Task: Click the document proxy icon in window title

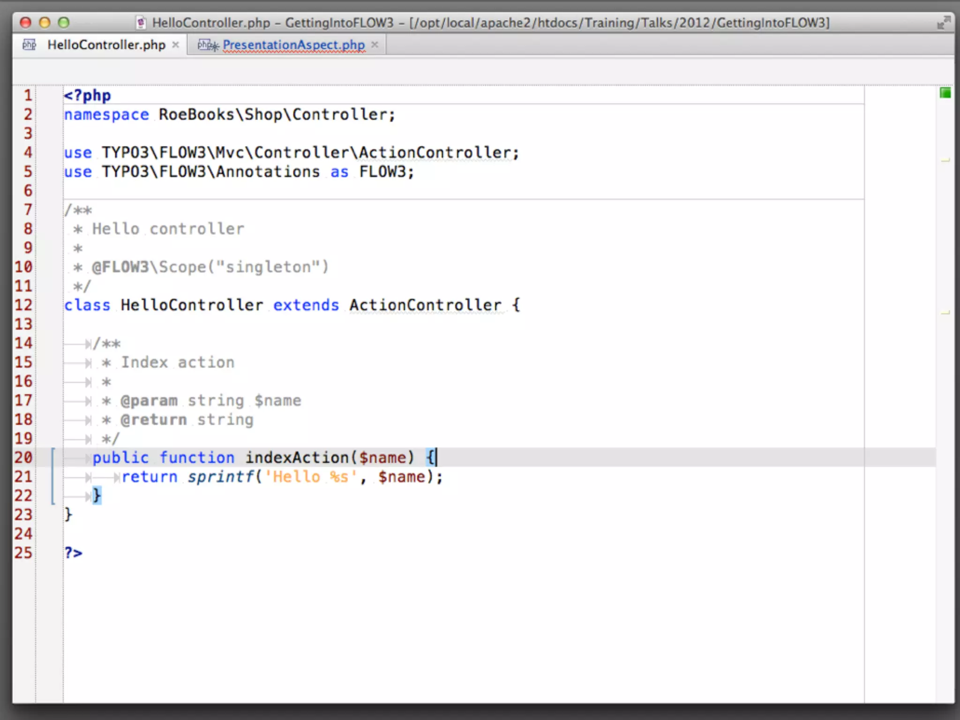Action: [x=141, y=22]
